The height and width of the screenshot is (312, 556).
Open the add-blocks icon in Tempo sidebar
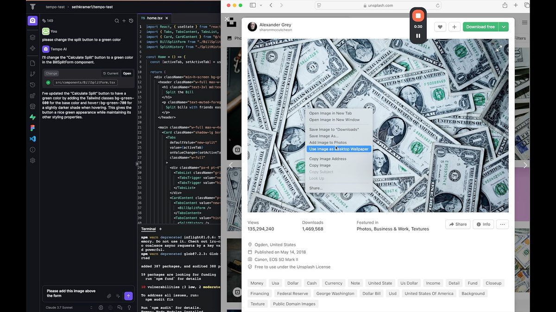point(32,96)
